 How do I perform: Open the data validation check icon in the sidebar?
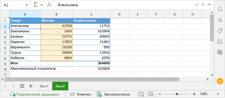(220, 41)
